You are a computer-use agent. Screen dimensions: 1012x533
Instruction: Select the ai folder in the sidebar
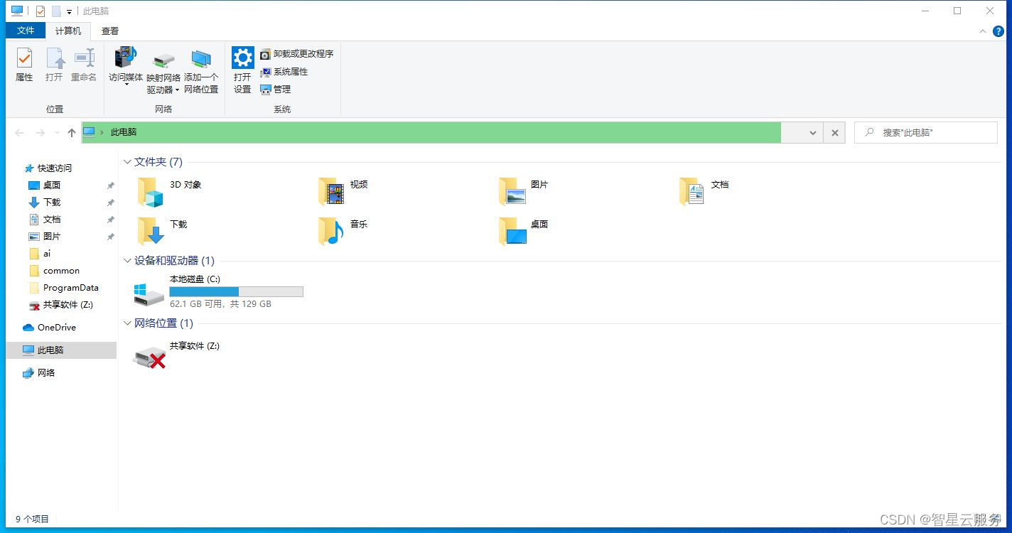[47, 254]
